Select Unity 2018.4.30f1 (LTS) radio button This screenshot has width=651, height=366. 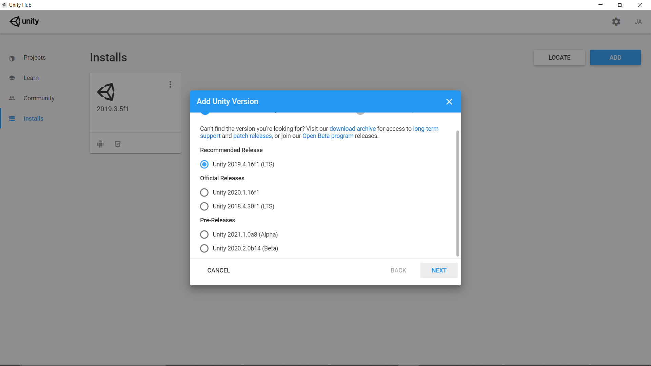pos(204,206)
